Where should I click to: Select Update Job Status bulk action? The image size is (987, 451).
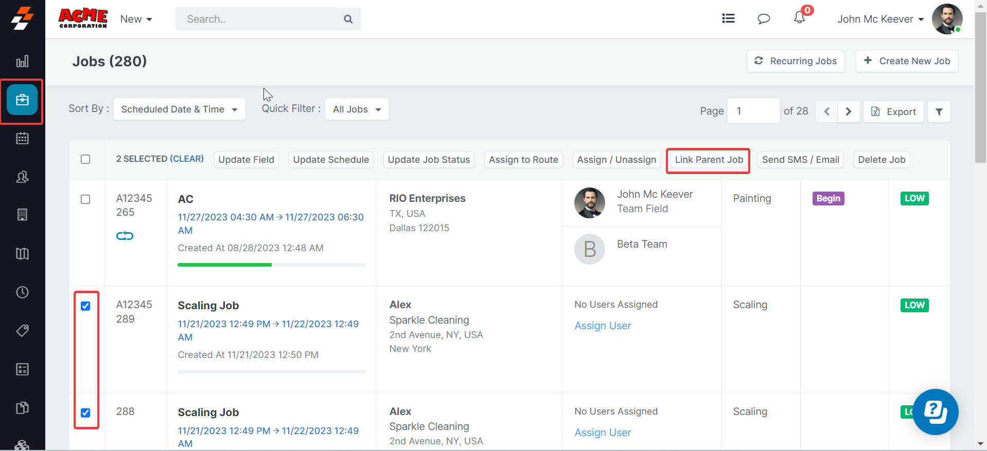[429, 160]
